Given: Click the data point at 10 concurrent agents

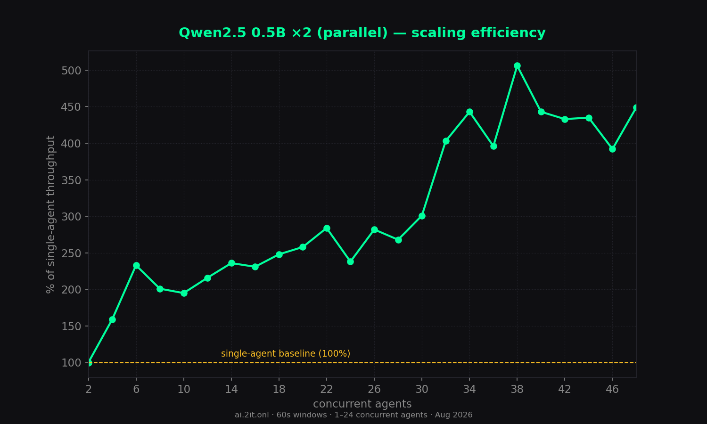Looking at the screenshot, I should pyautogui.click(x=184, y=293).
